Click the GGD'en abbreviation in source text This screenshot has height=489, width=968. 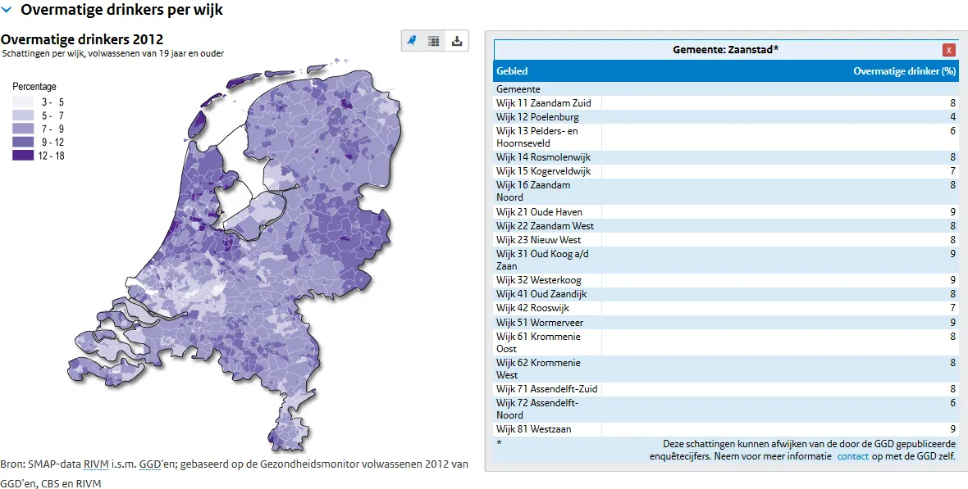tap(150, 464)
